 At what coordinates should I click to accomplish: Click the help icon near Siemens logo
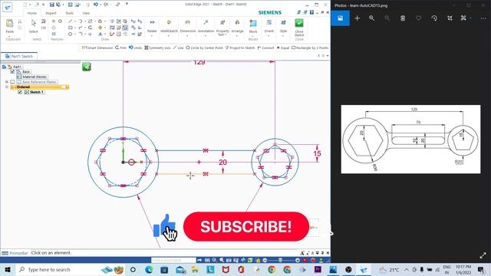(x=311, y=12)
